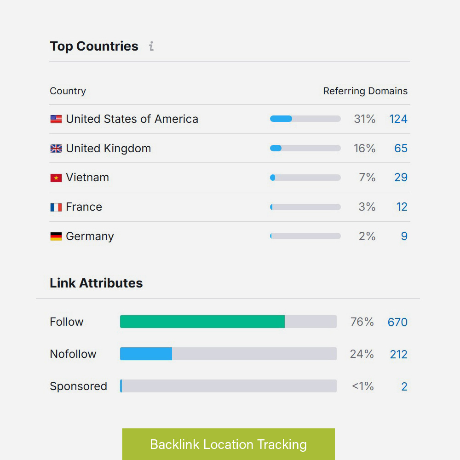Click Germany's 9 referring domains link
The width and height of the screenshot is (460, 460).
pos(404,236)
